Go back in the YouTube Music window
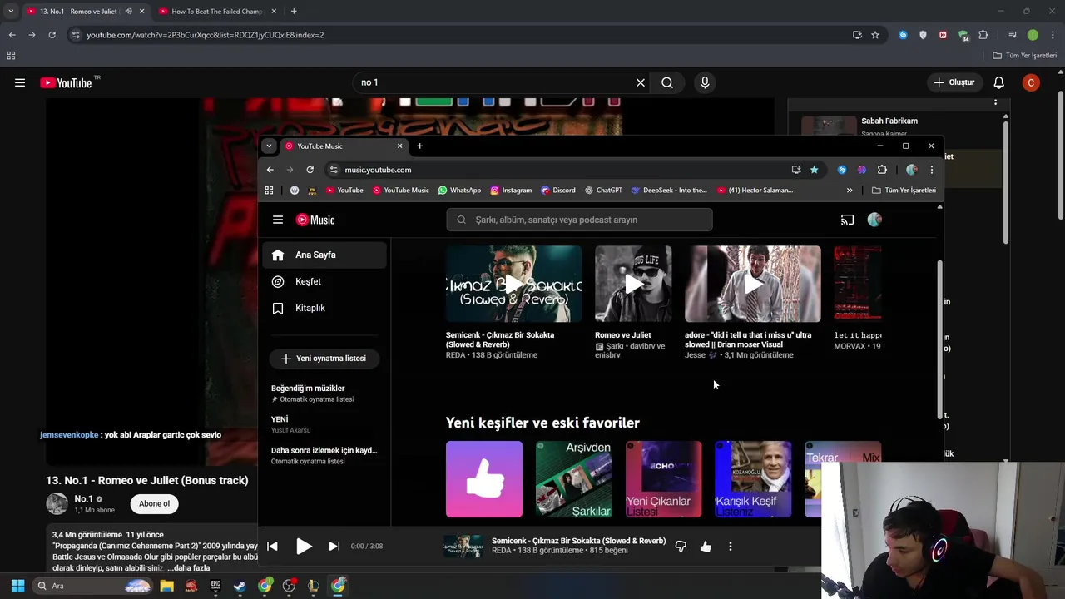Screen dimensions: 1065x599 [x=270, y=170]
